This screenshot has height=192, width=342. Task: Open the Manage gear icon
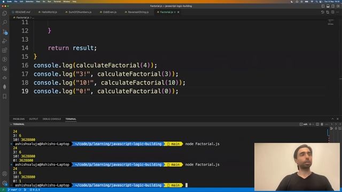click(5, 183)
